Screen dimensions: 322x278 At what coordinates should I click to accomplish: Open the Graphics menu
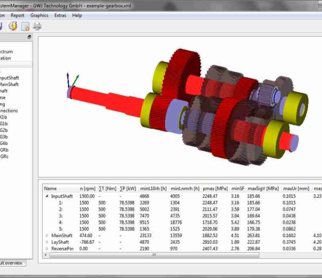point(39,16)
